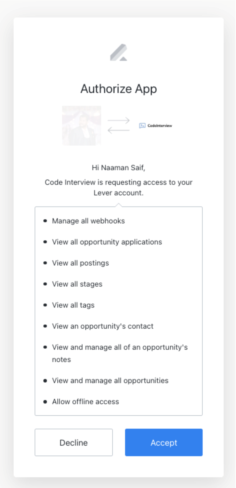The width and height of the screenshot is (236, 488).
Task: Click the data exchange arrows icon
Action: tap(119, 125)
